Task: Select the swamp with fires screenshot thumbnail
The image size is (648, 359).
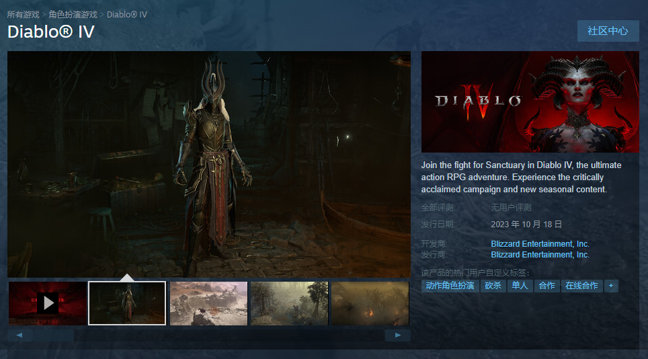Action: coord(370,303)
